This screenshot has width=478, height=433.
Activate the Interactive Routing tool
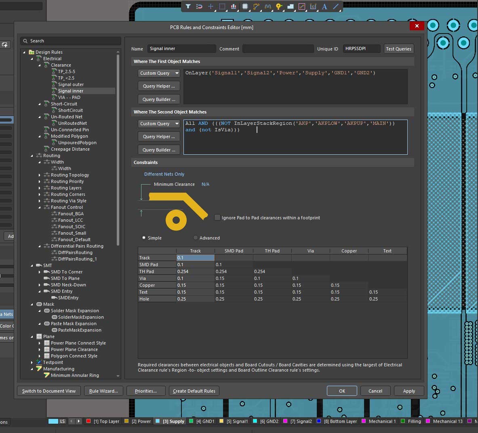(256, 6)
